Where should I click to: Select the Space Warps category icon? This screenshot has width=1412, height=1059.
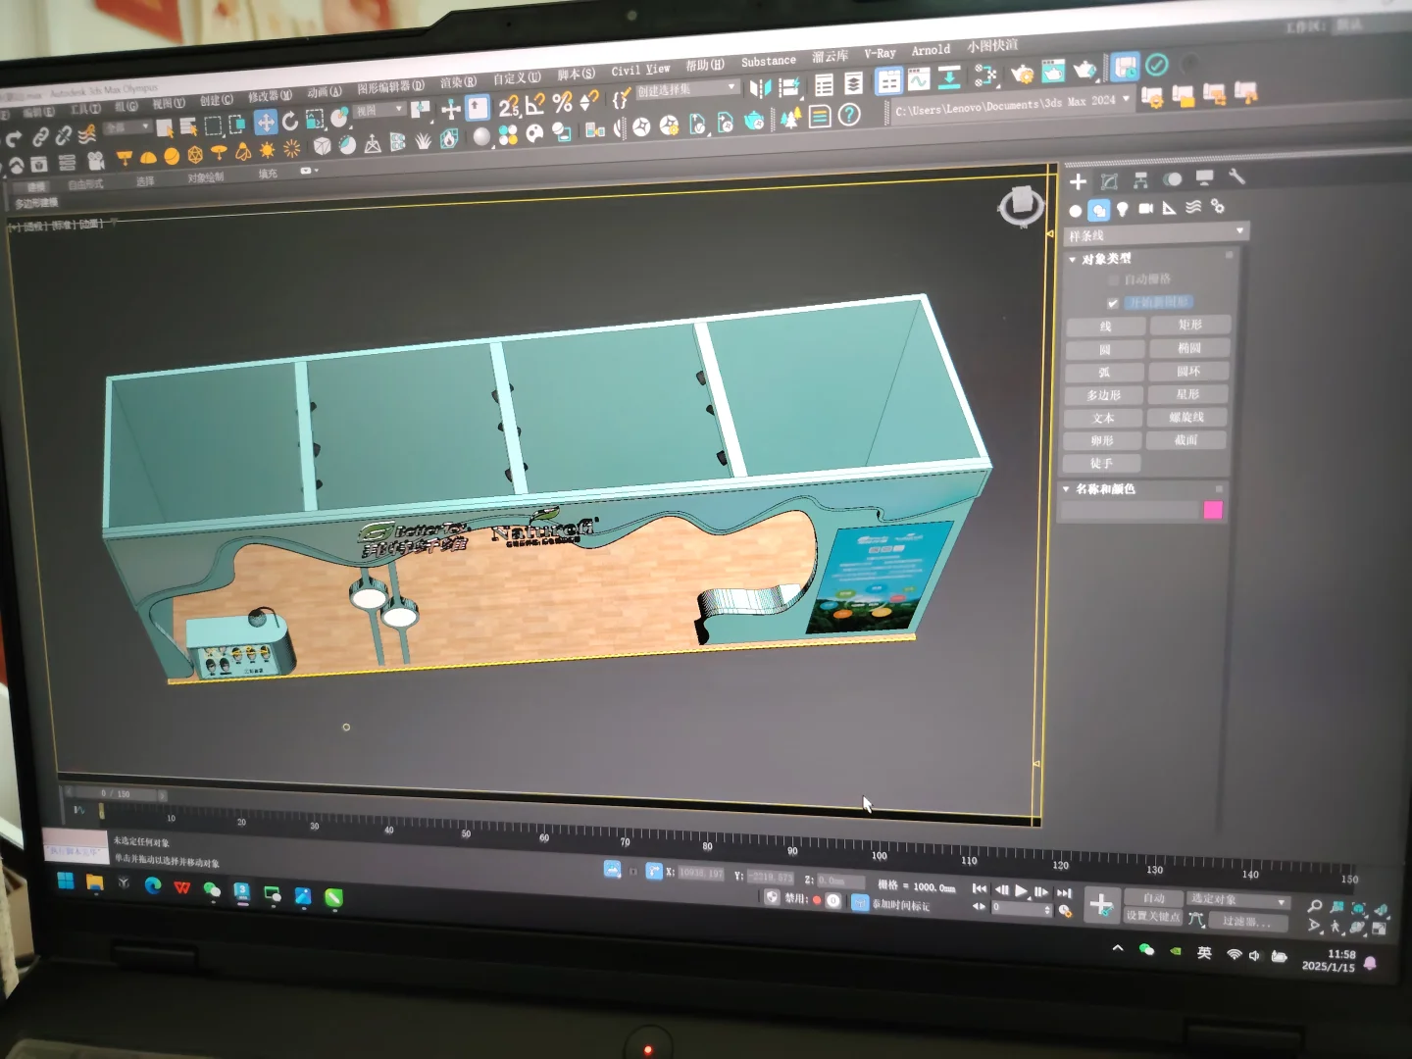[x=1192, y=206]
